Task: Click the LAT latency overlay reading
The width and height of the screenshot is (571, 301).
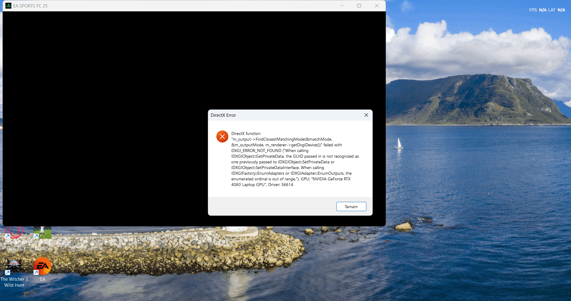Action: 557,10
